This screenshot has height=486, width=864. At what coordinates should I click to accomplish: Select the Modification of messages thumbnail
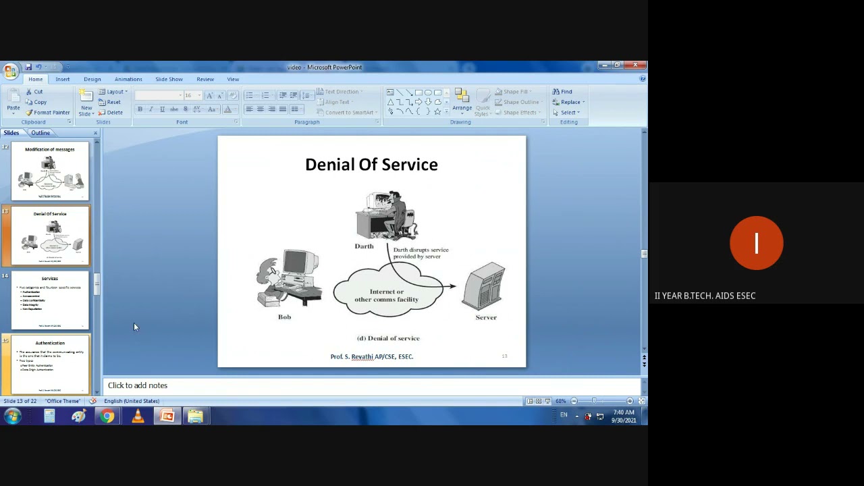50,171
